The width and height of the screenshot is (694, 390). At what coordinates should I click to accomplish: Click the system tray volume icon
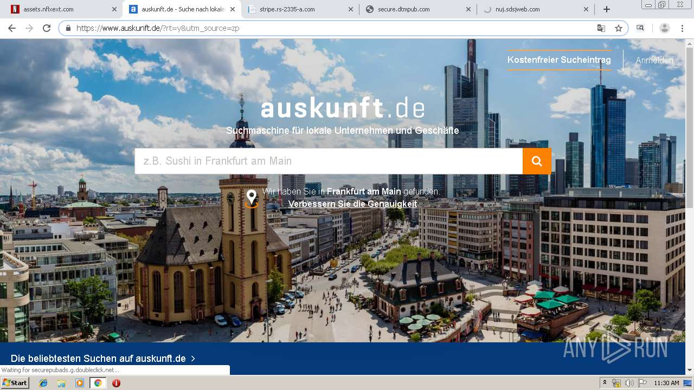click(x=629, y=383)
